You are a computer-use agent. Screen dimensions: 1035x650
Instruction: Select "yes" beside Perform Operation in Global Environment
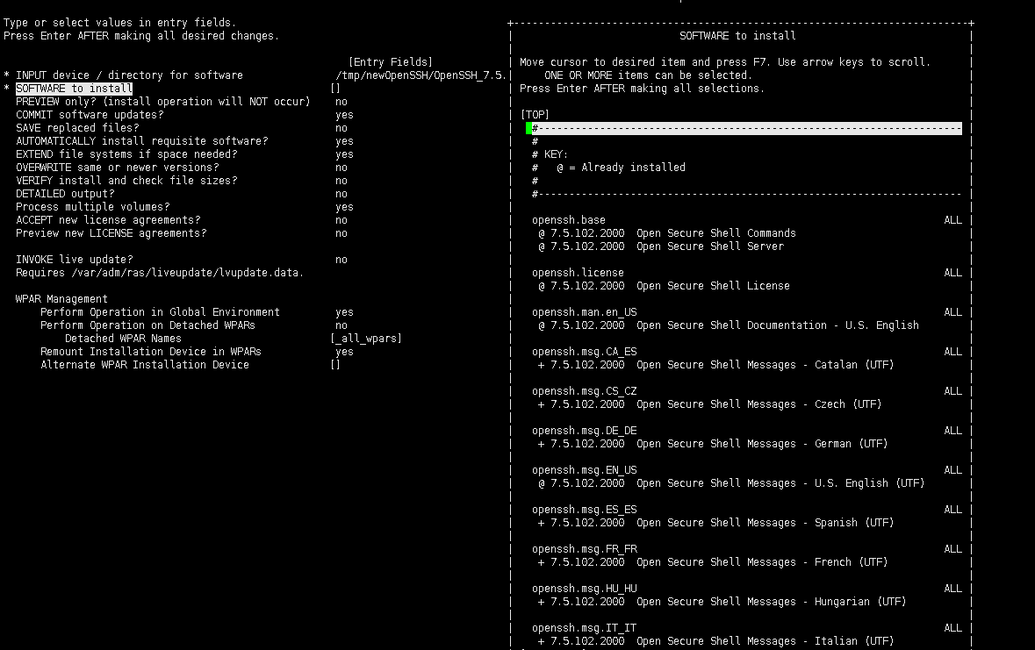(x=344, y=312)
